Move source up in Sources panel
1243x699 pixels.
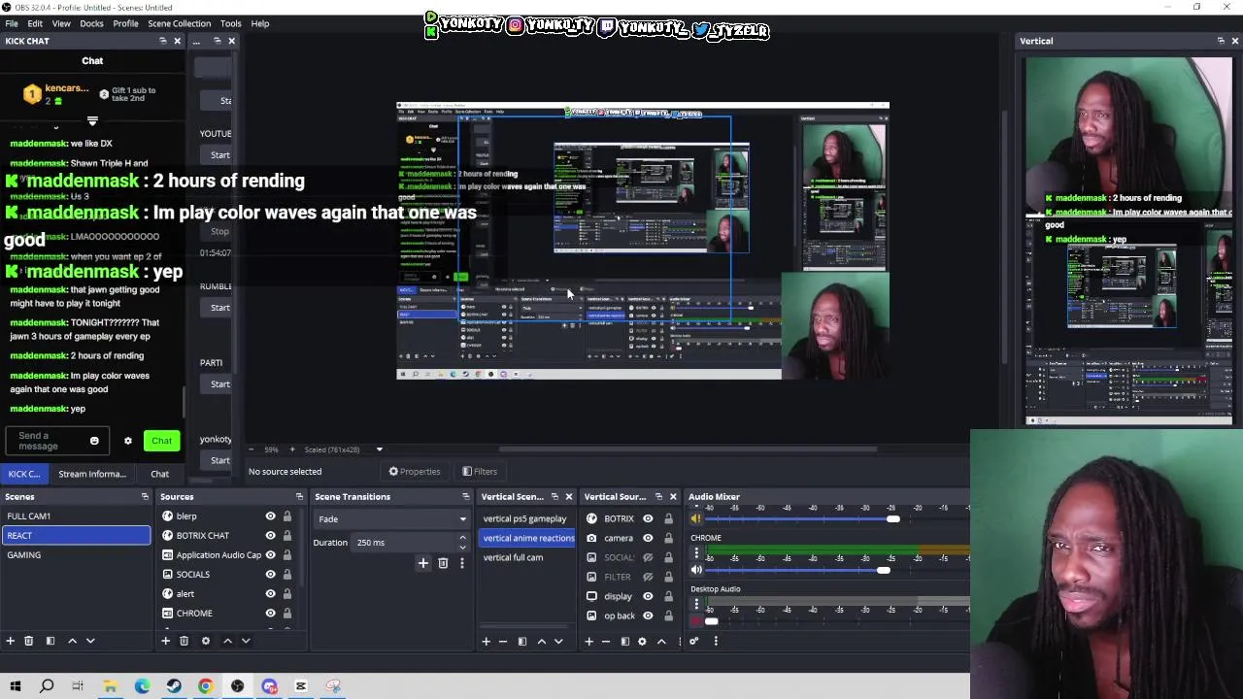pyautogui.click(x=227, y=641)
